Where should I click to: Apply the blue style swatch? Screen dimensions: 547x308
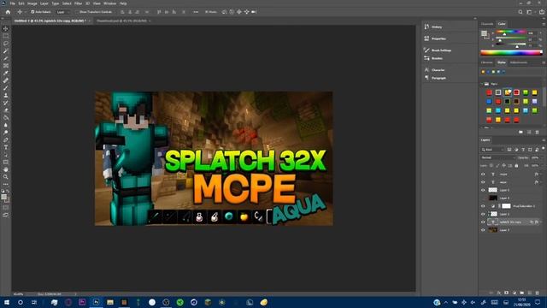click(489, 101)
